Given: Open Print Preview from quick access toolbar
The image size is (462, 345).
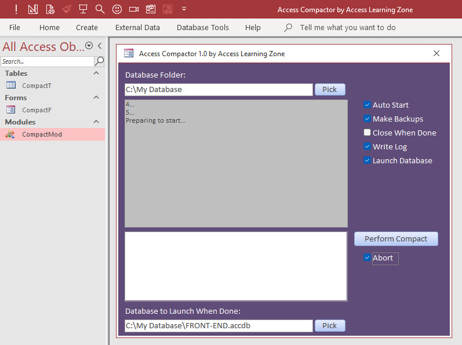Looking at the screenshot, I should pyautogui.click(x=50, y=9).
